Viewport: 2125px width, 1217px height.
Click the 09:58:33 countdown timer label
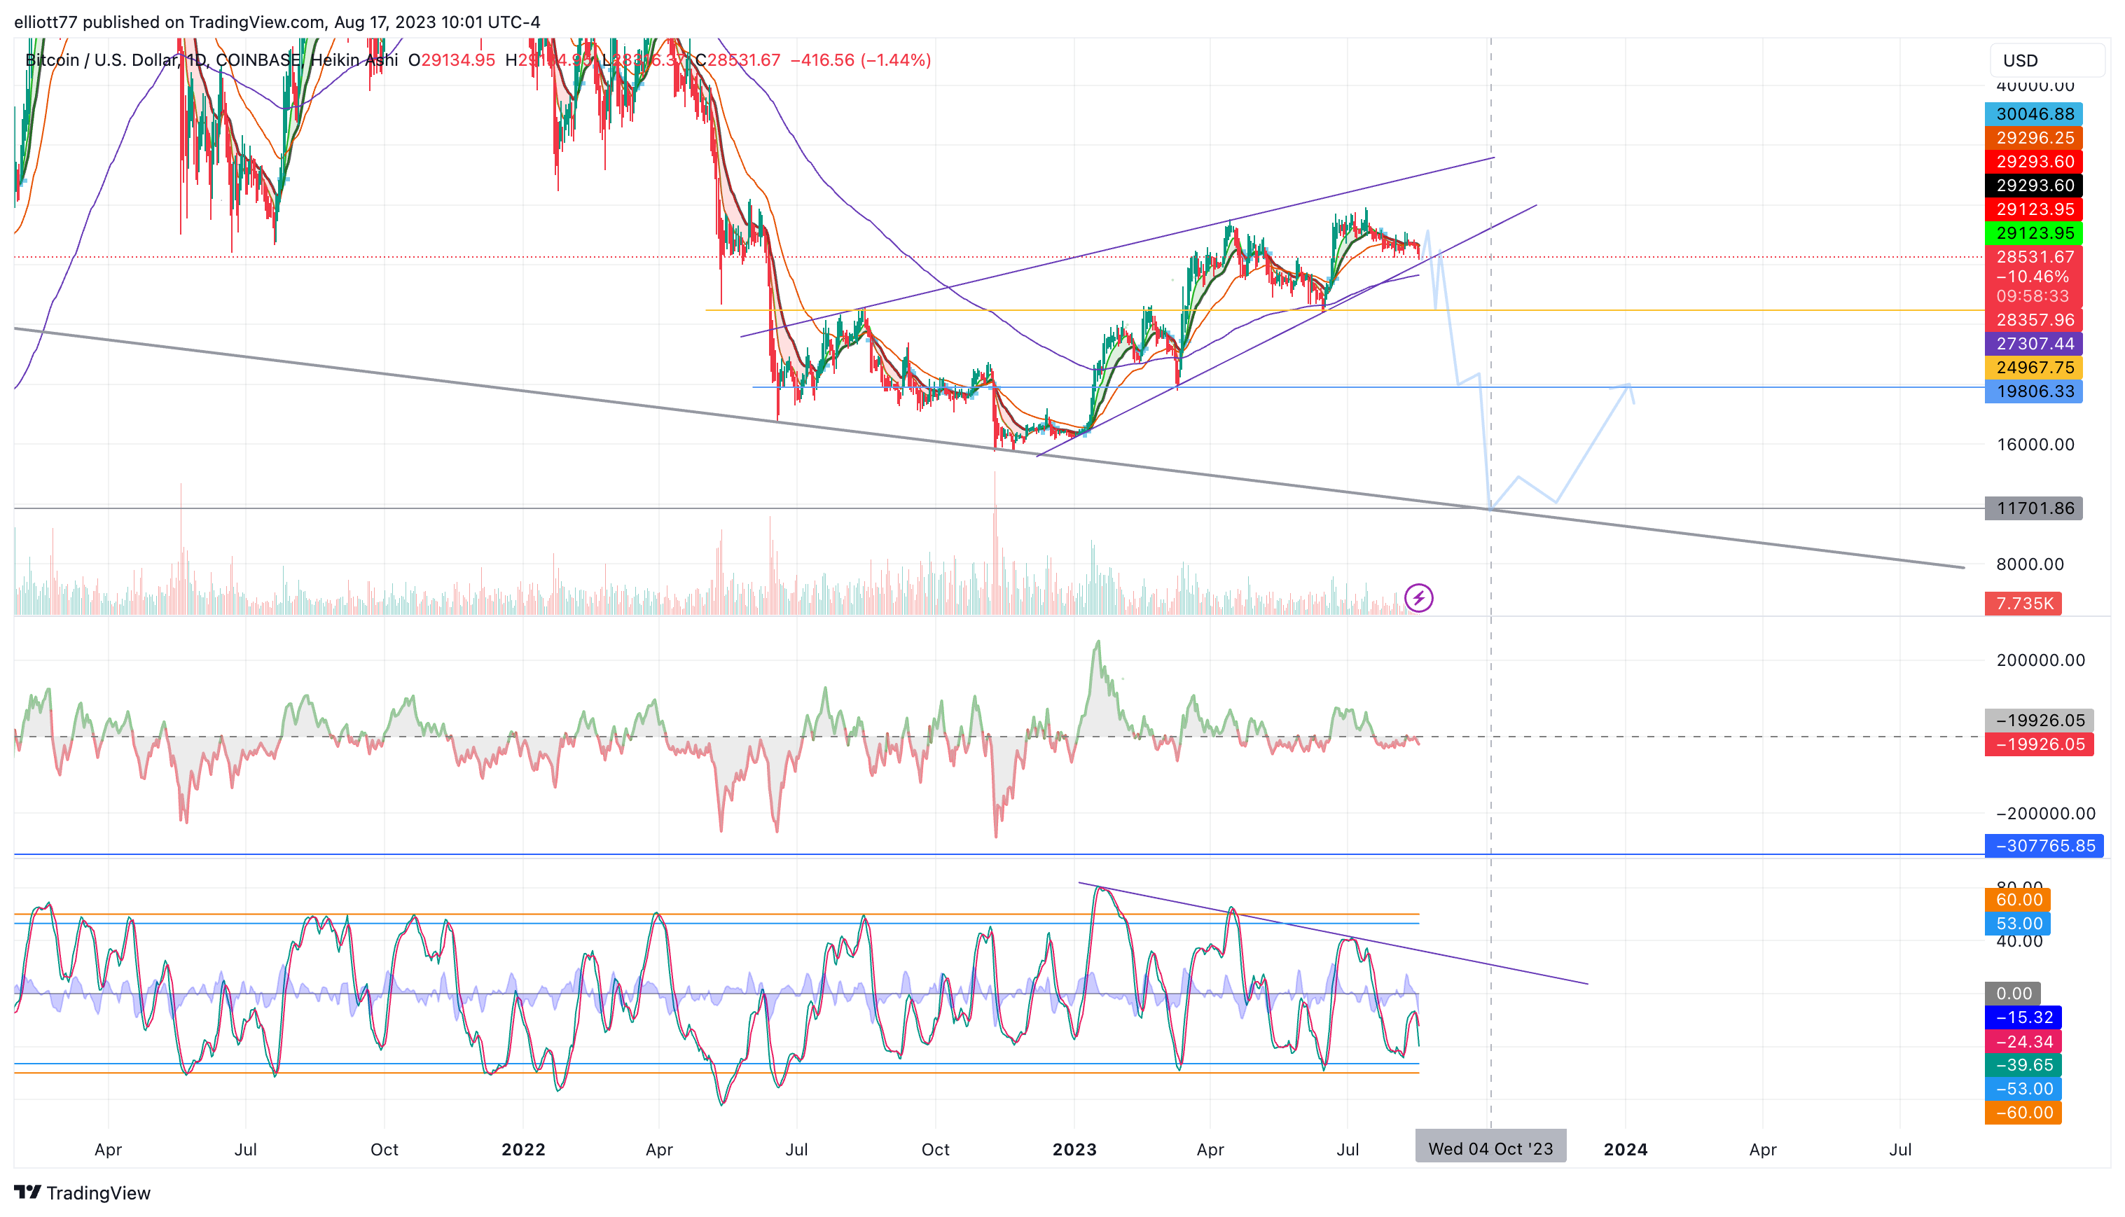(2033, 296)
